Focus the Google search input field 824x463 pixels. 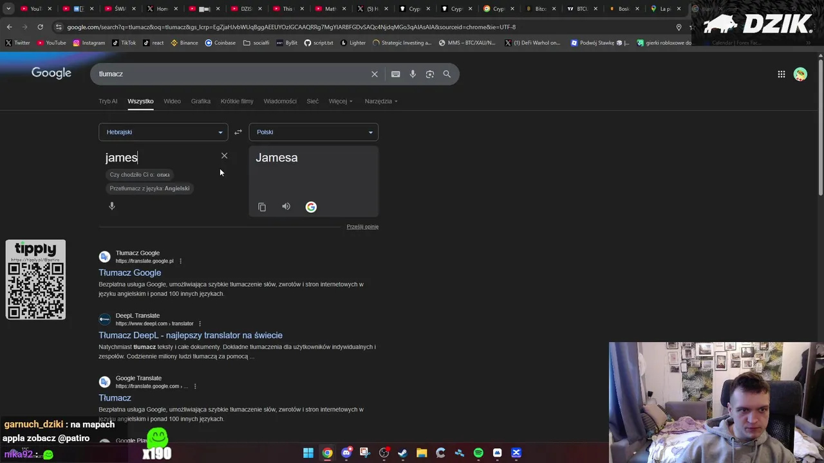point(232,74)
